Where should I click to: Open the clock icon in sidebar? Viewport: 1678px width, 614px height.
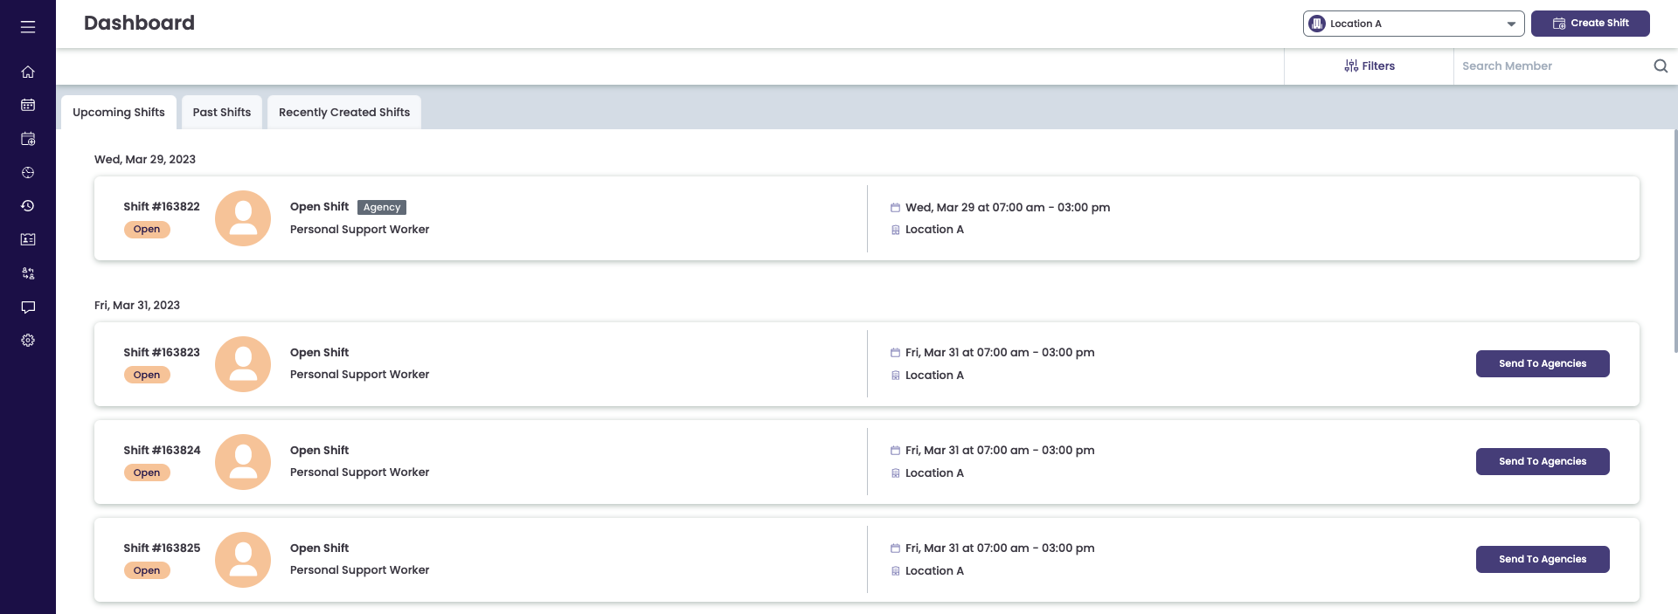click(x=28, y=173)
